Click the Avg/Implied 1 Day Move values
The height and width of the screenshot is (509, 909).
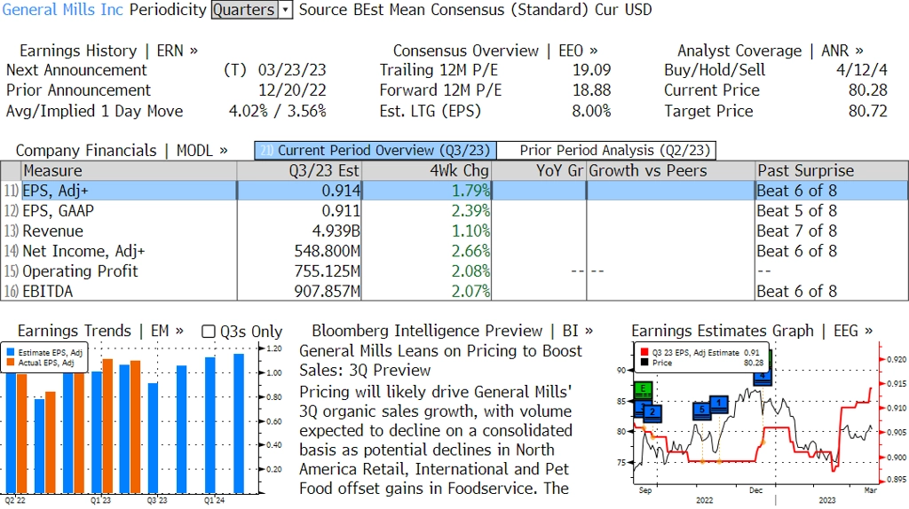pyautogui.click(x=278, y=111)
